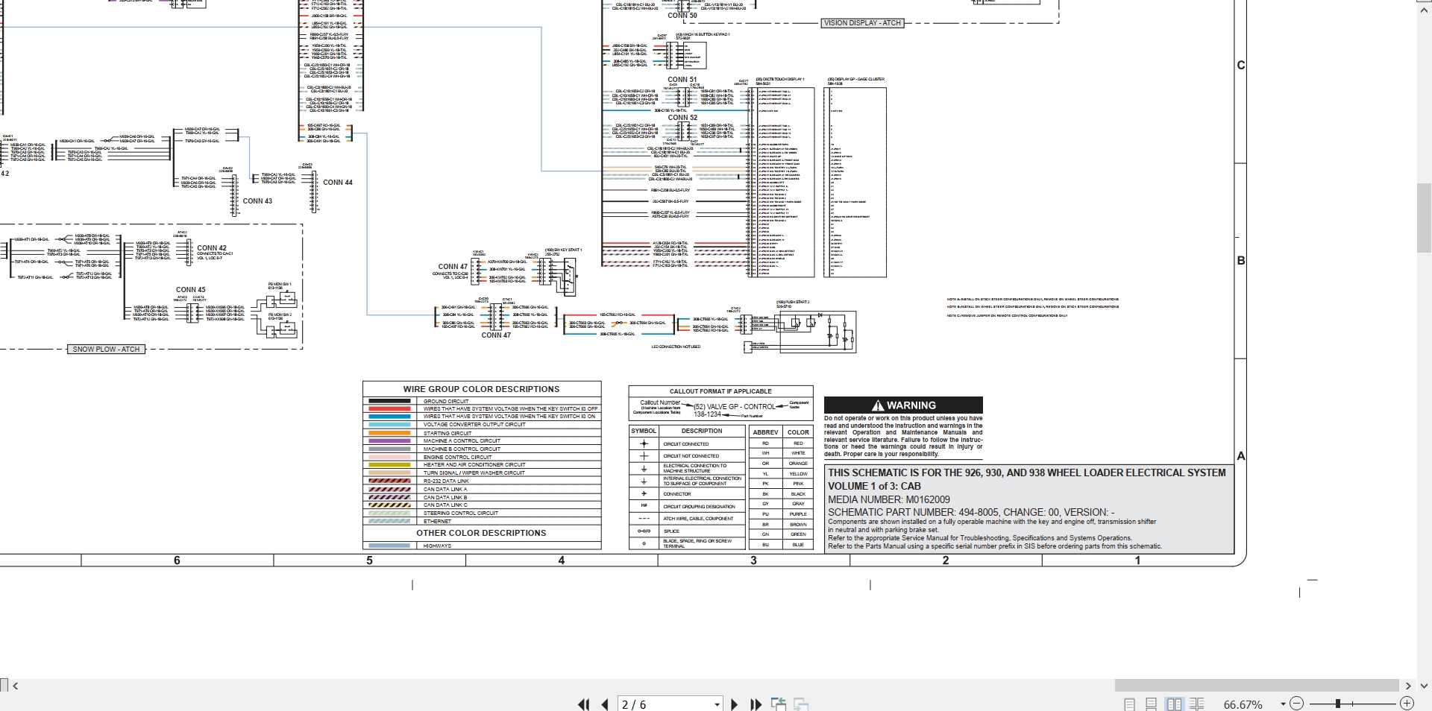
Task: Click CALLOUT FORMAT IF APPLICABLE heading
Action: 720,391
